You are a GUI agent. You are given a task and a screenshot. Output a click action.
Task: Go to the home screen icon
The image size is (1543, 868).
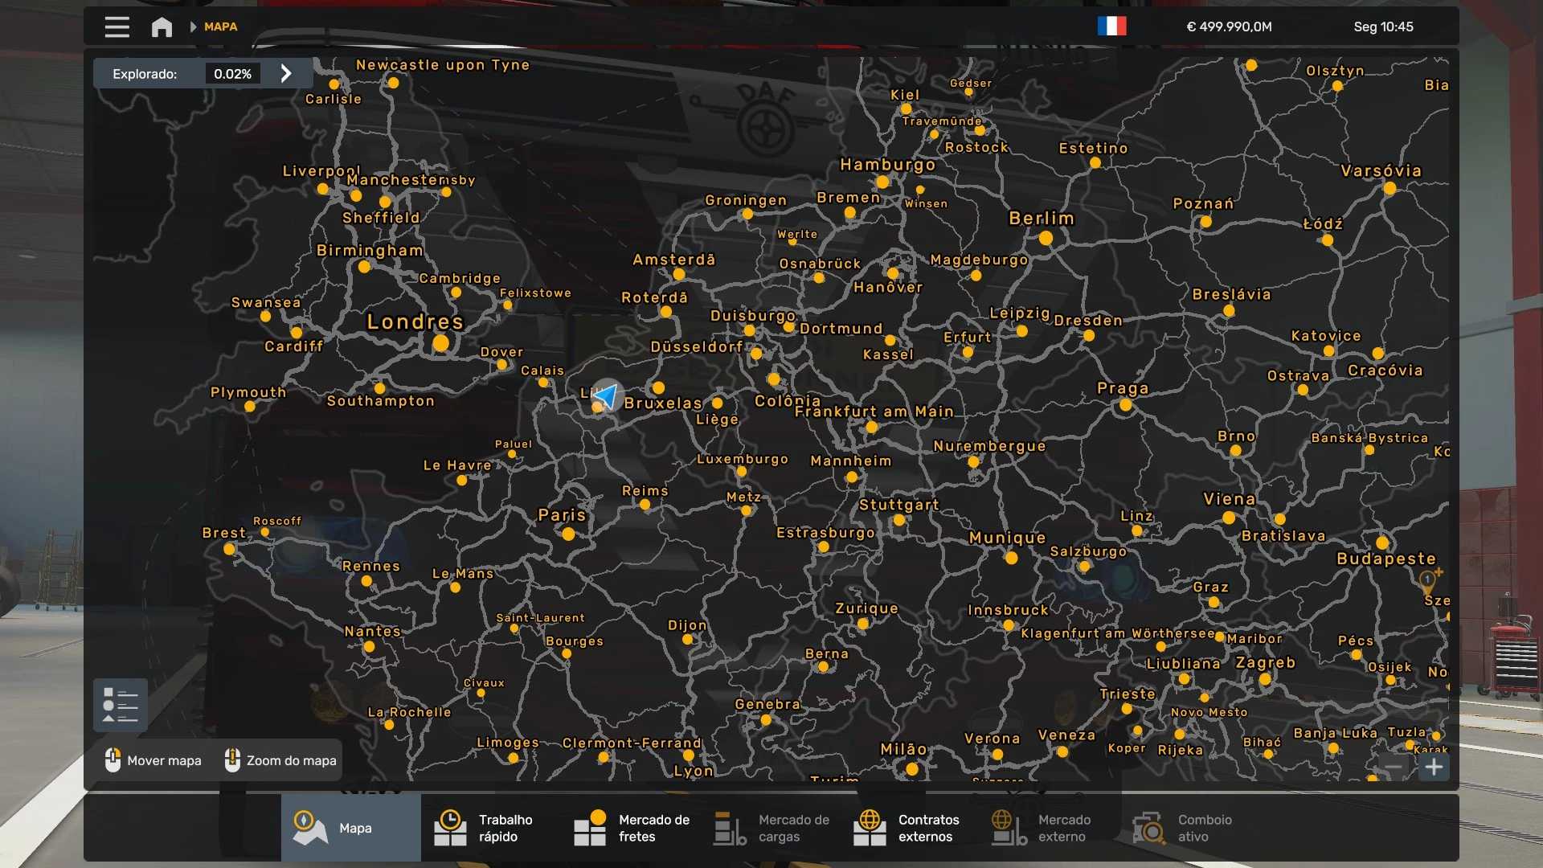point(162,27)
